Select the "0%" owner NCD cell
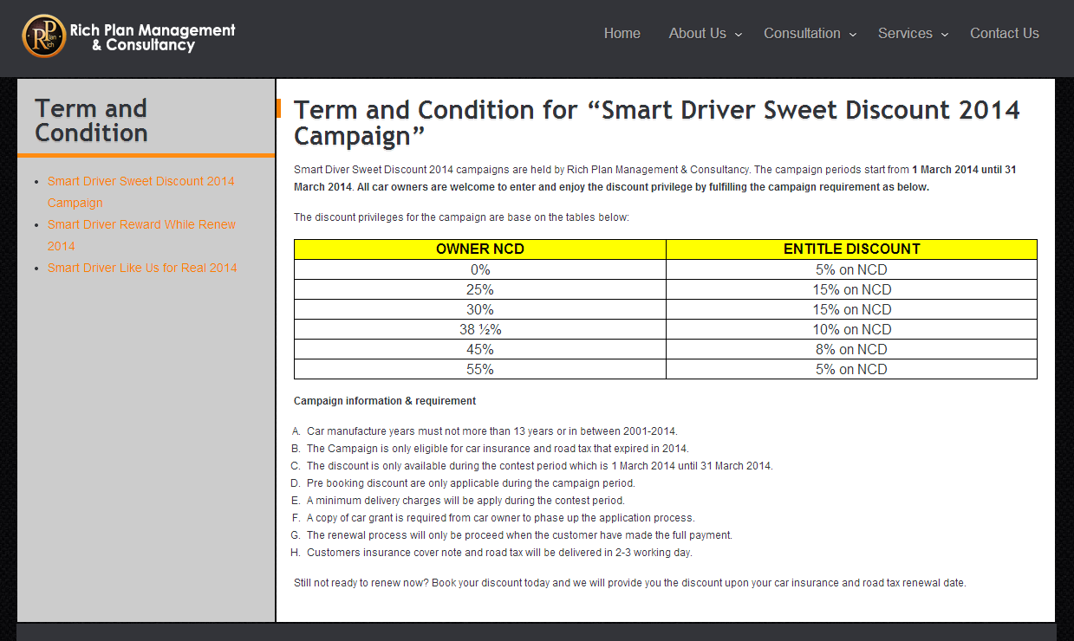Image resolution: width=1074 pixels, height=641 pixels. coord(480,269)
